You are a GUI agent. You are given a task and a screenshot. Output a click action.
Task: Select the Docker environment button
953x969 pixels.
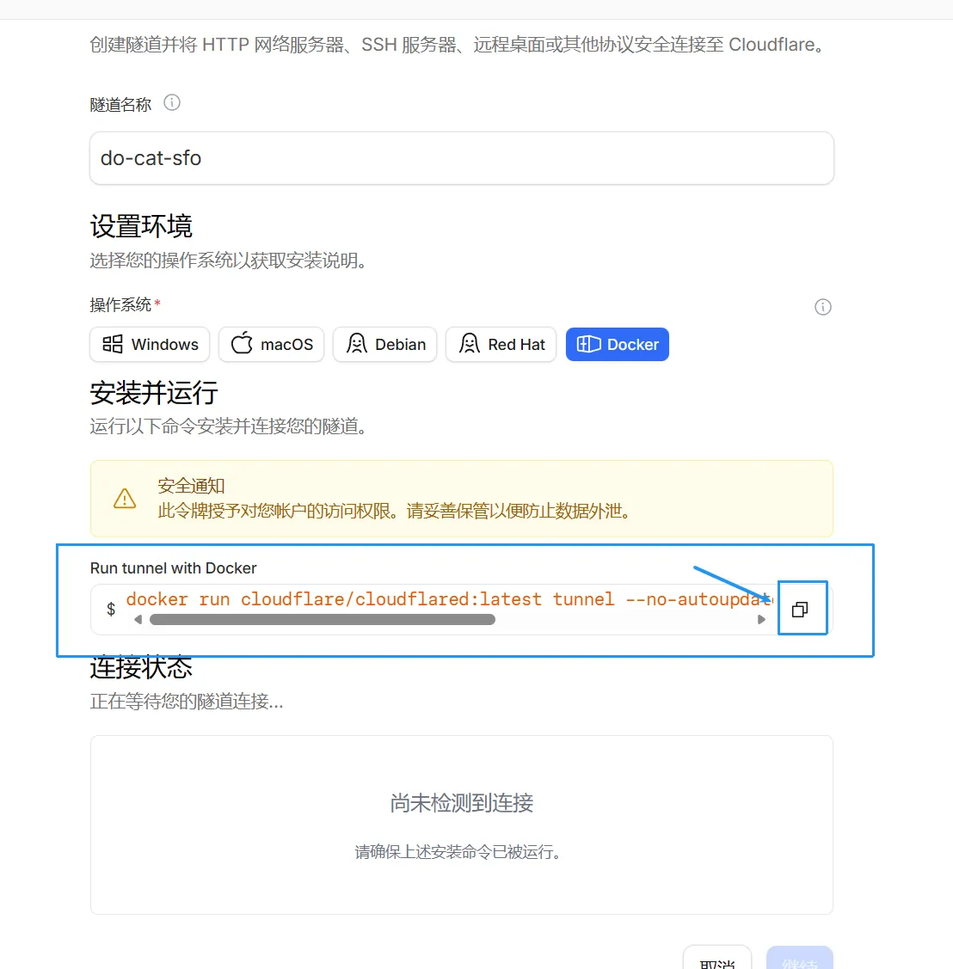point(617,345)
